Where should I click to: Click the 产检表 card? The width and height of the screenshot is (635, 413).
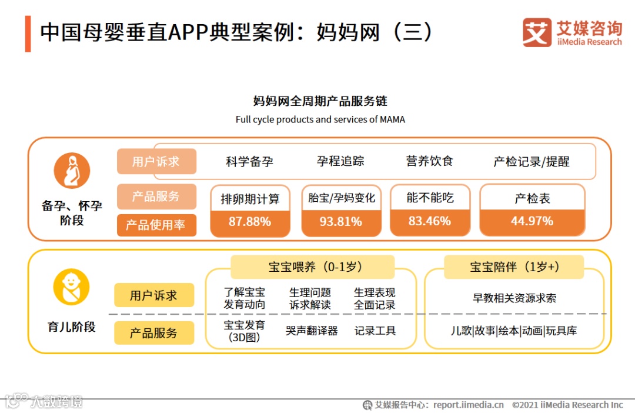(x=532, y=210)
